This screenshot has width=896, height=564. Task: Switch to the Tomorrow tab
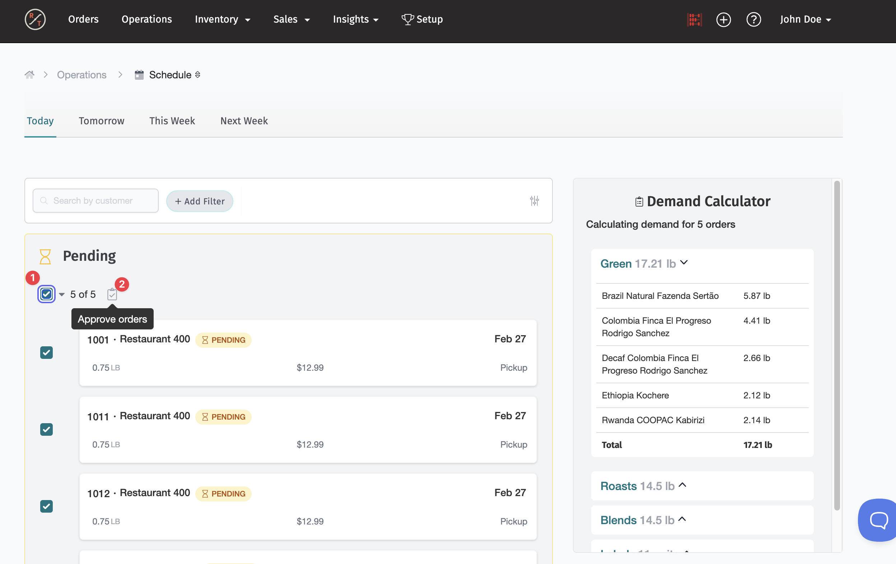101,121
